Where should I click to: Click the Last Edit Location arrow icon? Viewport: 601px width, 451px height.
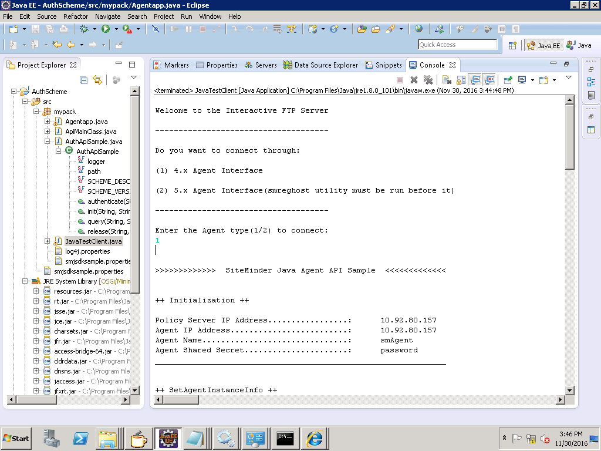pyautogui.click(x=57, y=45)
